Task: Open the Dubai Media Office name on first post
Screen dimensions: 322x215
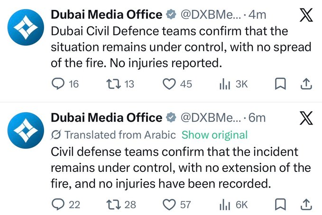Action: pyautogui.click(x=107, y=15)
